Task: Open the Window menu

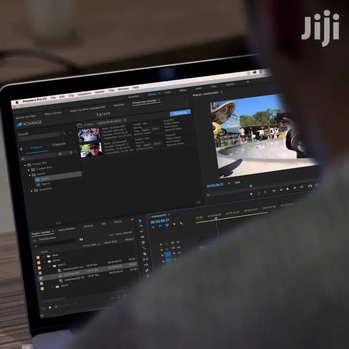Action: point(123,89)
